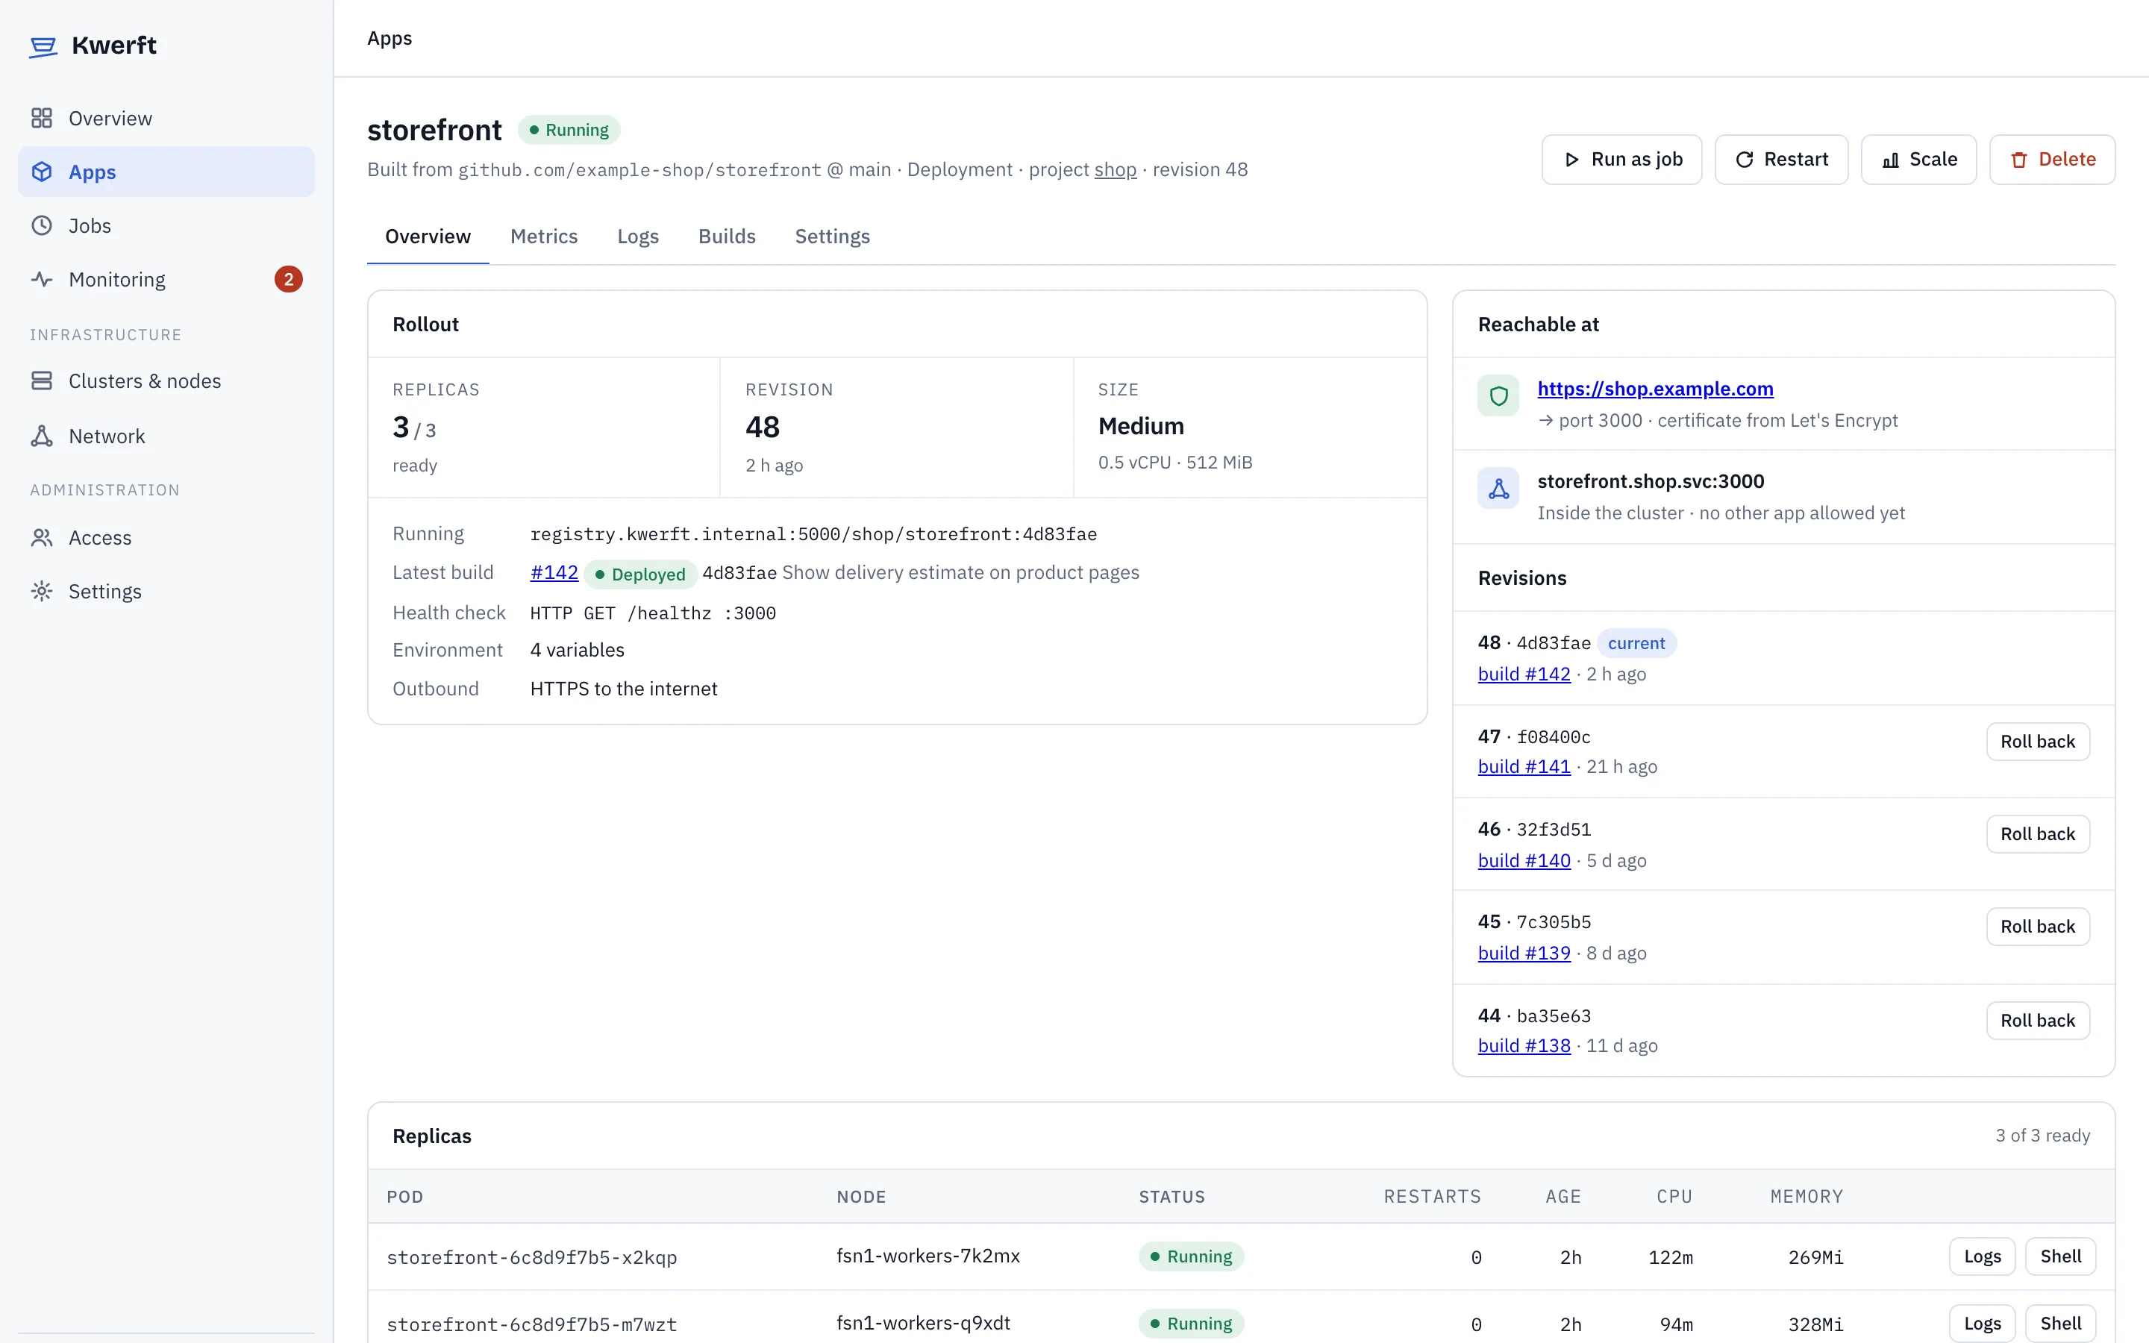Open build #140 link under revision 46
The width and height of the screenshot is (2149, 1343).
[x=1524, y=861]
